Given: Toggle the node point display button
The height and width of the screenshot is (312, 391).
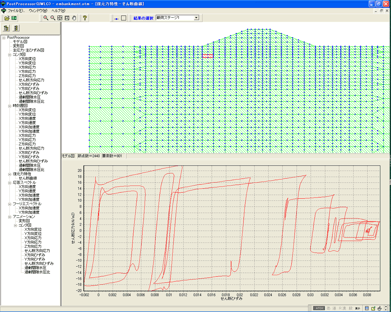Looking at the screenshot, I should coord(116,18).
